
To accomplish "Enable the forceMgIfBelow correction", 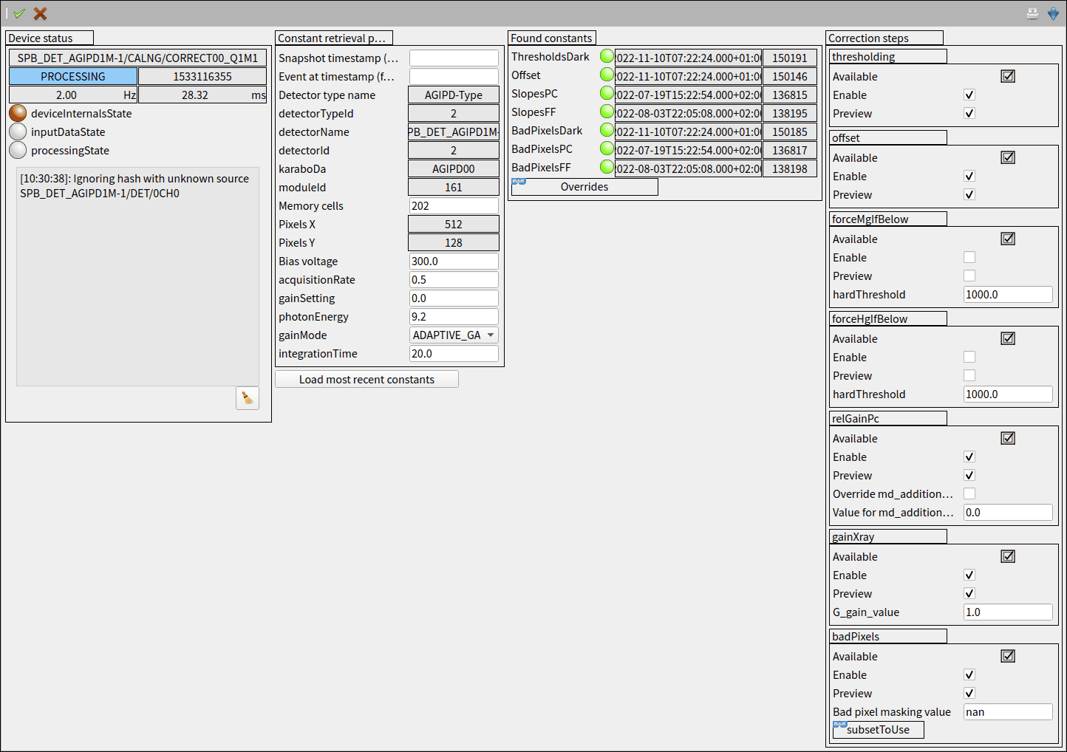I will [969, 257].
